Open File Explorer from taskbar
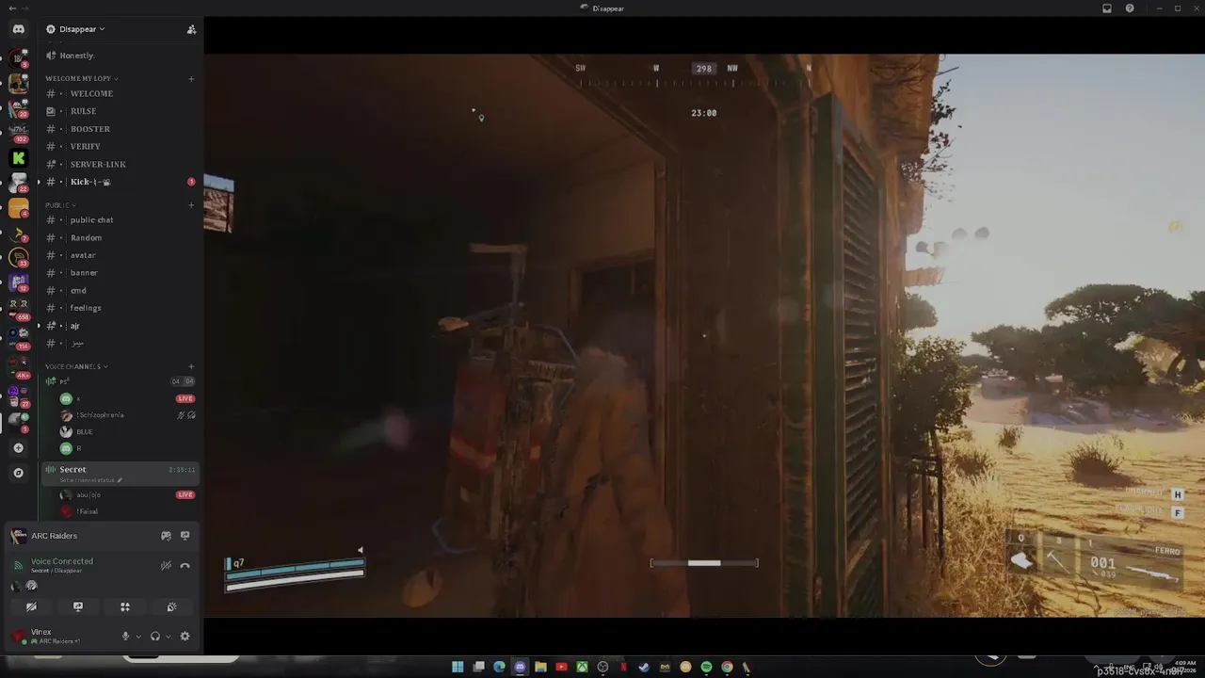 540,667
